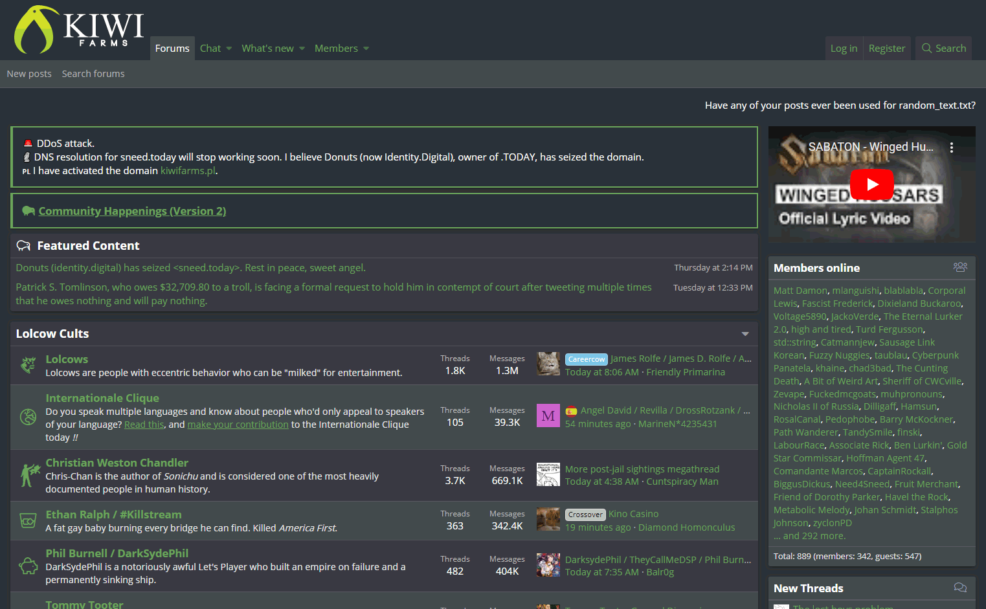This screenshot has height=609, width=986.
Task: Open DarksydePhil / TheyCallMeDSP thread
Action: coord(658,560)
